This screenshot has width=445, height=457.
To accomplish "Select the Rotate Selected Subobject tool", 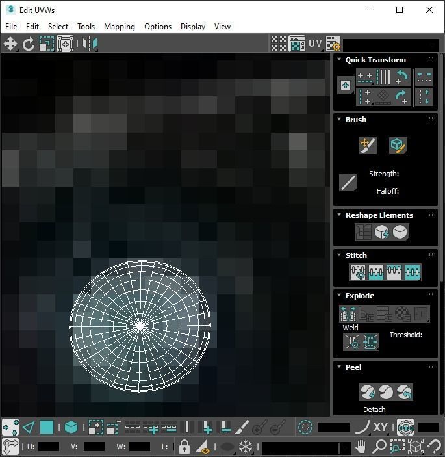I will coord(29,44).
